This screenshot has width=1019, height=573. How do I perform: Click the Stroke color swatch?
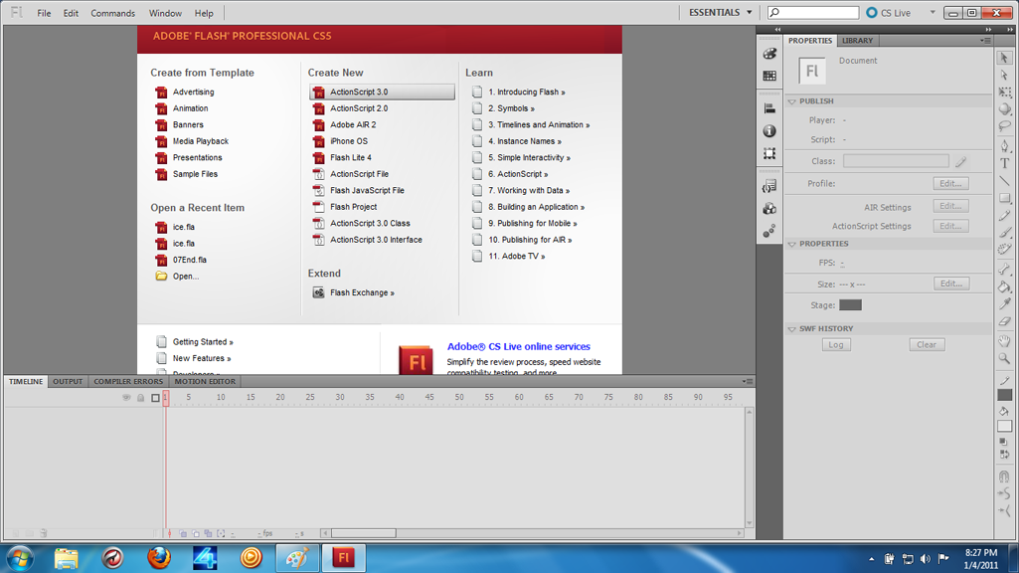(1005, 394)
